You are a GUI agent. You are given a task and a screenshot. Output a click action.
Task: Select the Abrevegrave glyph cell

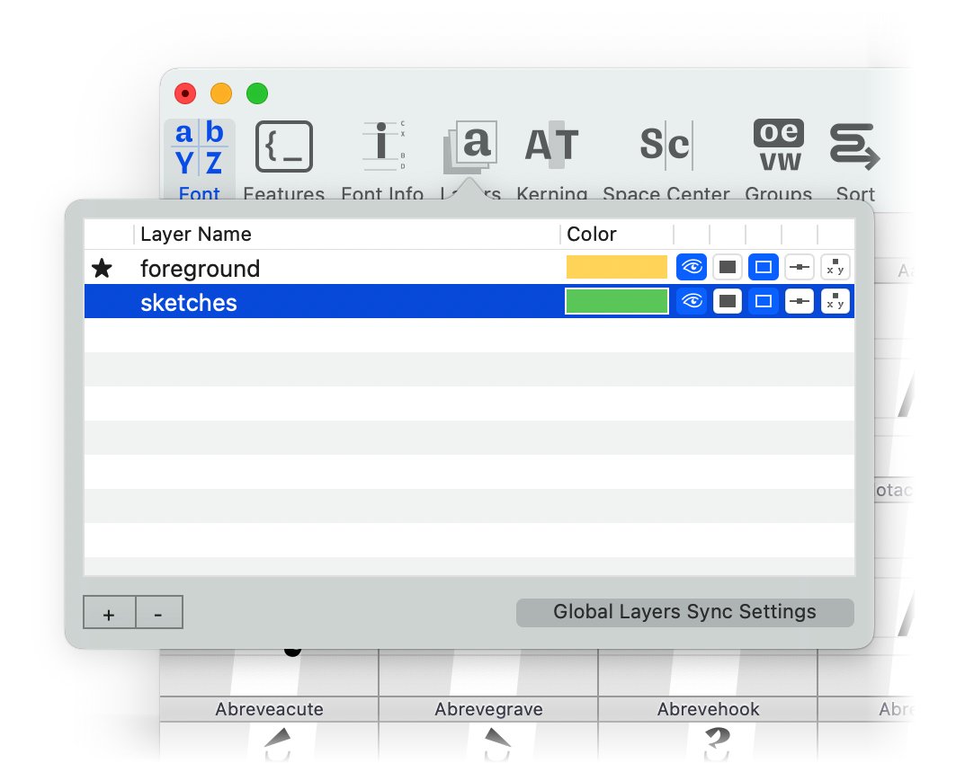coord(488,709)
